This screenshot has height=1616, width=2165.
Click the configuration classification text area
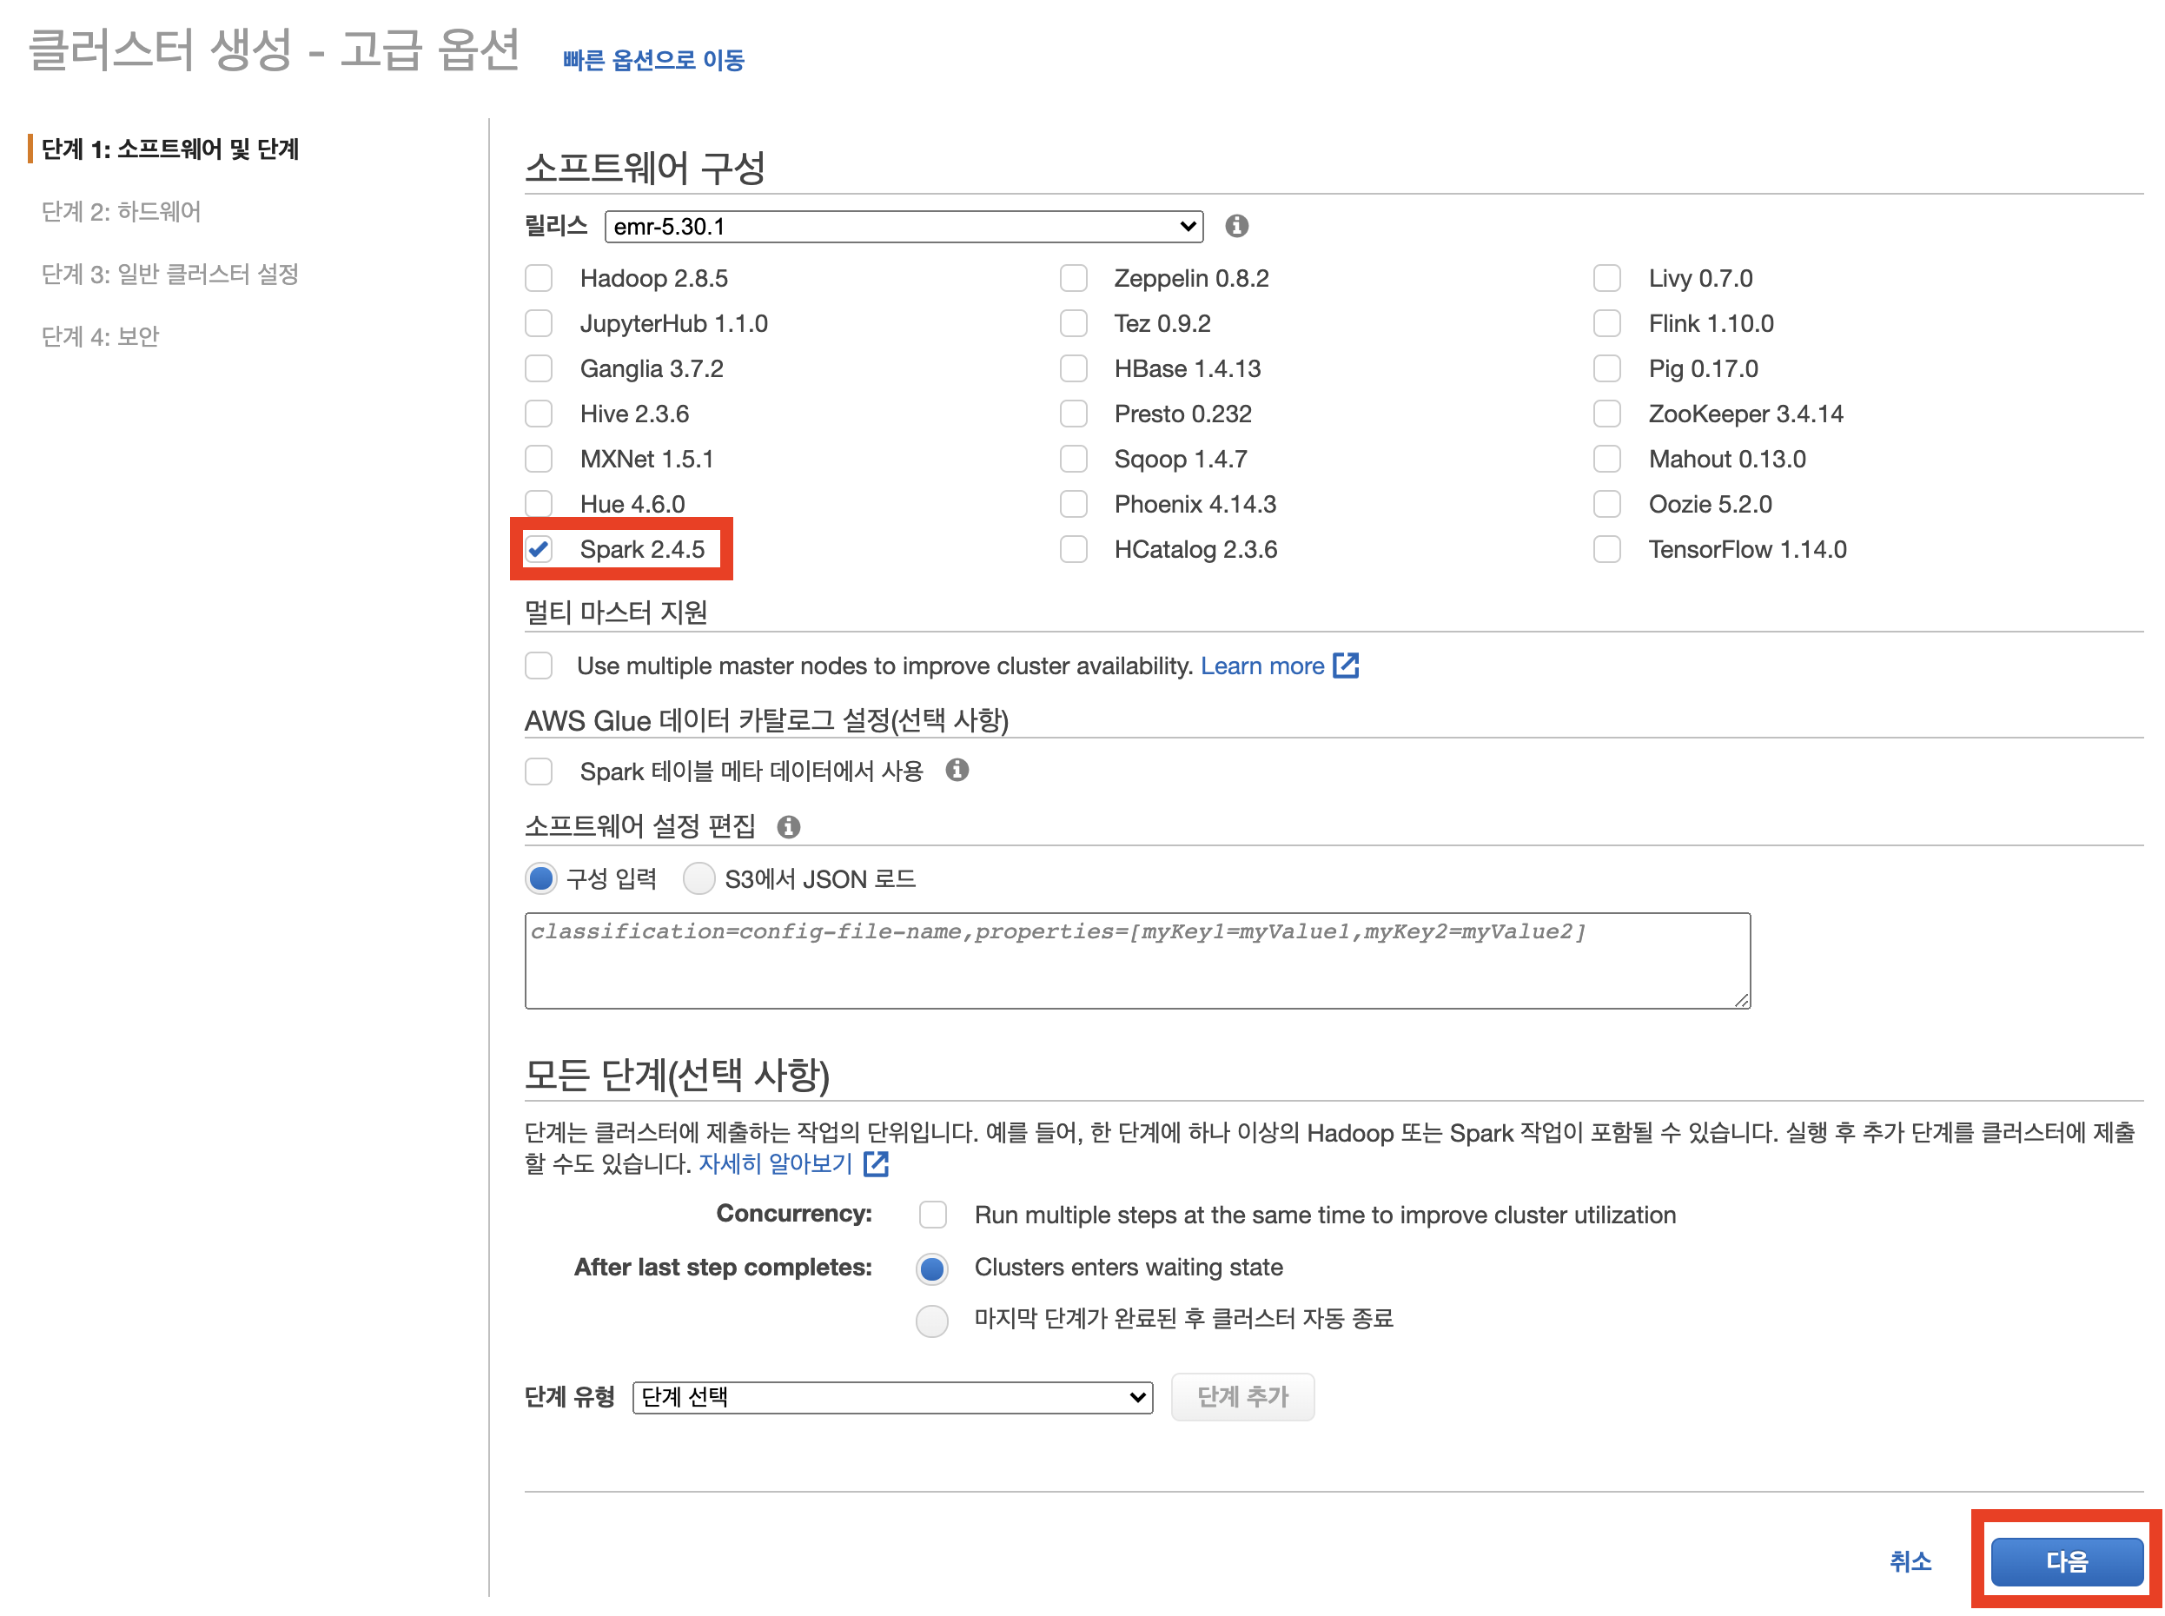click(1136, 960)
